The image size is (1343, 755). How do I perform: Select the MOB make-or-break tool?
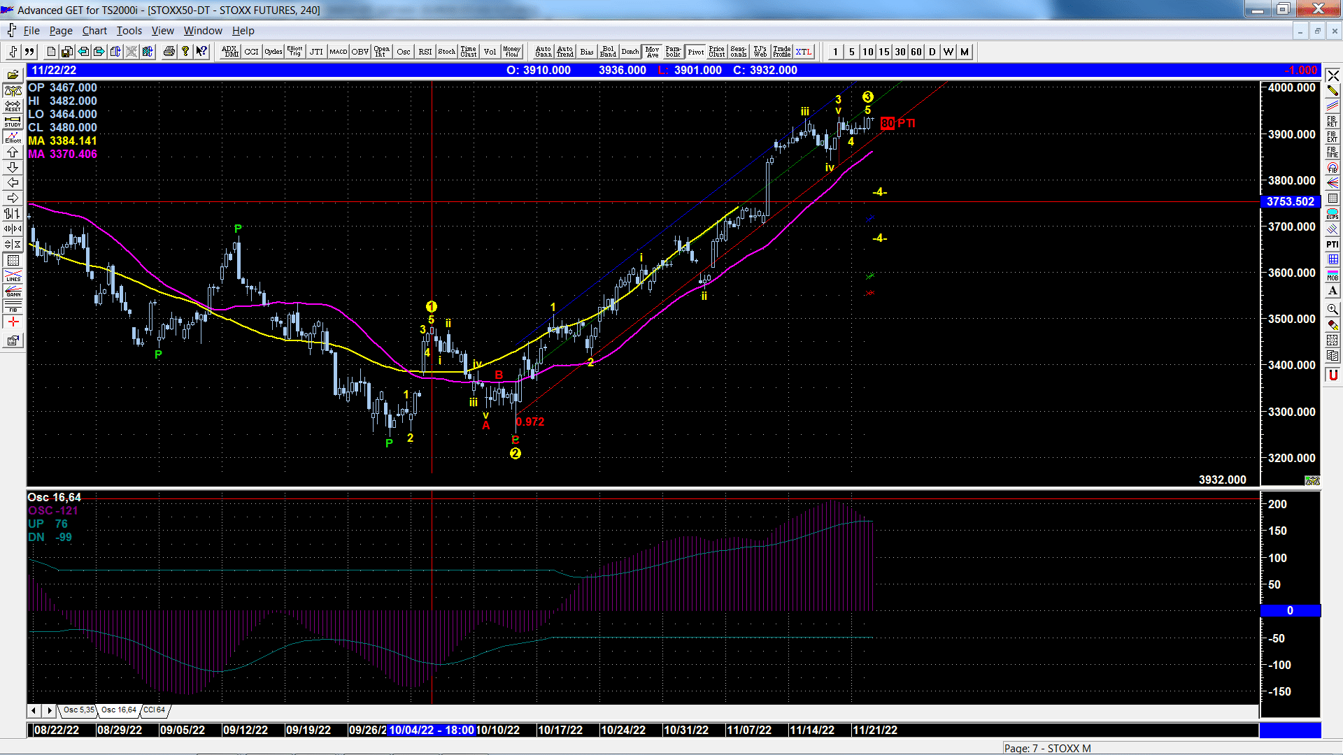tap(1333, 275)
